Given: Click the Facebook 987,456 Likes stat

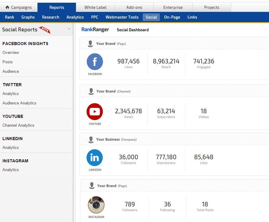Looking at the screenshot, I should pyautogui.click(x=128, y=63).
